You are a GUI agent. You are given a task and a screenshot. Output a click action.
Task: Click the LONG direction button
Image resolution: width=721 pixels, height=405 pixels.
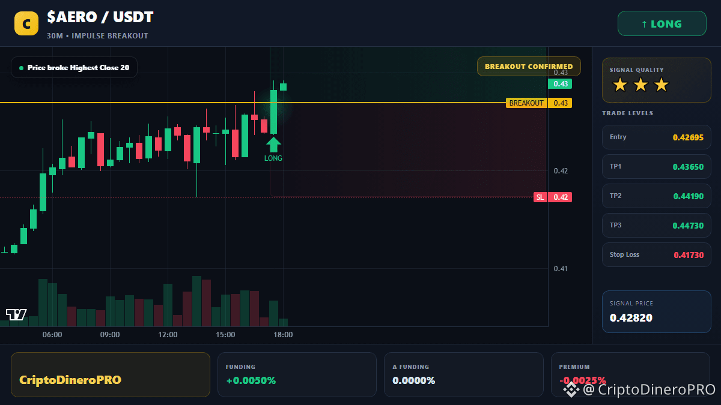click(662, 24)
